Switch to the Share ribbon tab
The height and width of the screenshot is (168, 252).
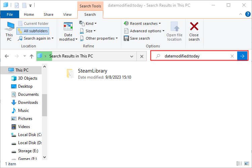point(48,14)
